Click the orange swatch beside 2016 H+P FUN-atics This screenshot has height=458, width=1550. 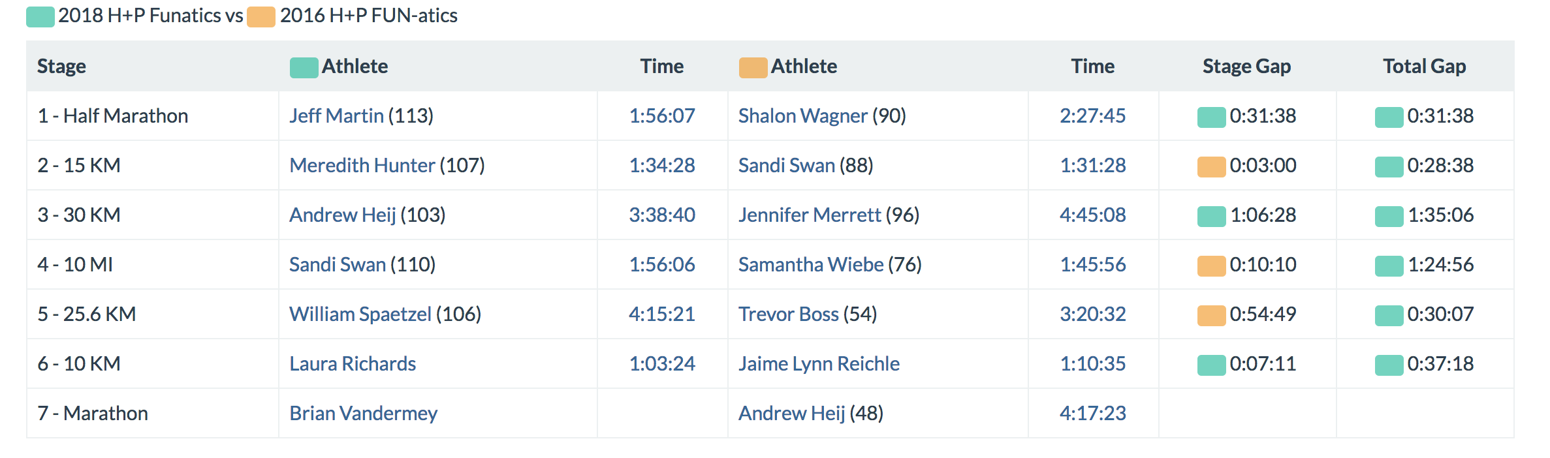(261, 17)
